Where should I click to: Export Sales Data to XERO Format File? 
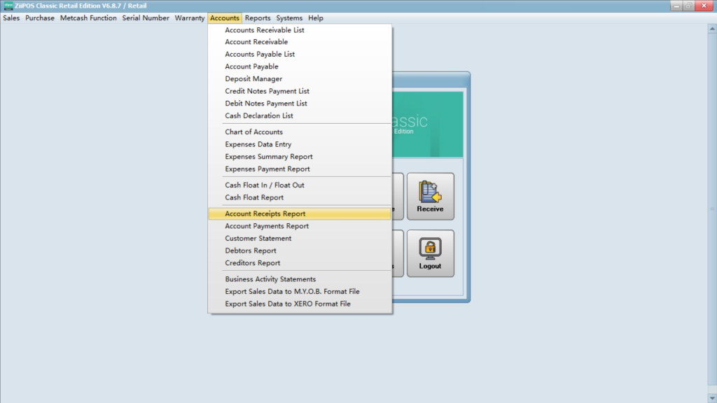click(300, 304)
